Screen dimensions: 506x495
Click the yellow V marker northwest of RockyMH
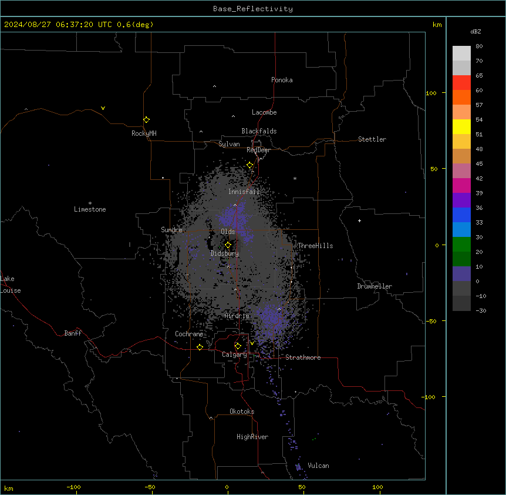point(103,108)
